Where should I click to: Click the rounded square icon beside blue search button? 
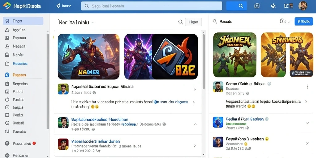click(x=257, y=6)
